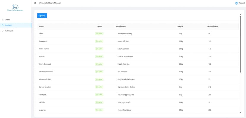Select the Leggings product name
Image resolution: width=246 pixels, height=118 pixels.
42,110
